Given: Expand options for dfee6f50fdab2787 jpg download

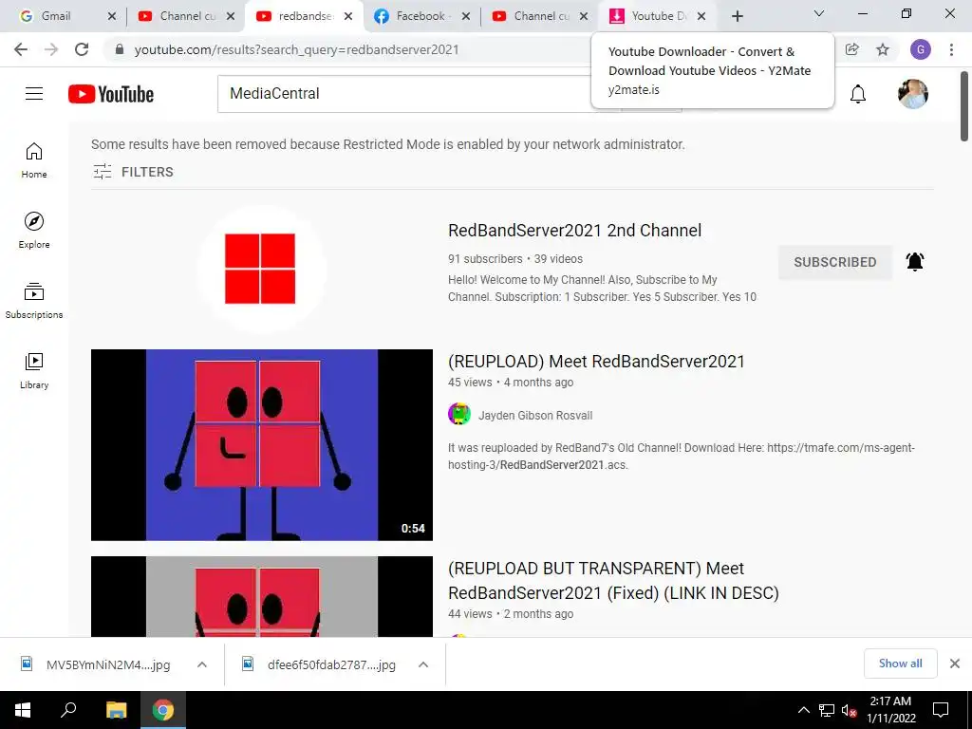Looking at the screenshot, I should point(423,664).
